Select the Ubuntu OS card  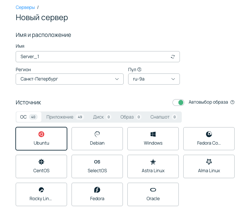coord(41,139)
